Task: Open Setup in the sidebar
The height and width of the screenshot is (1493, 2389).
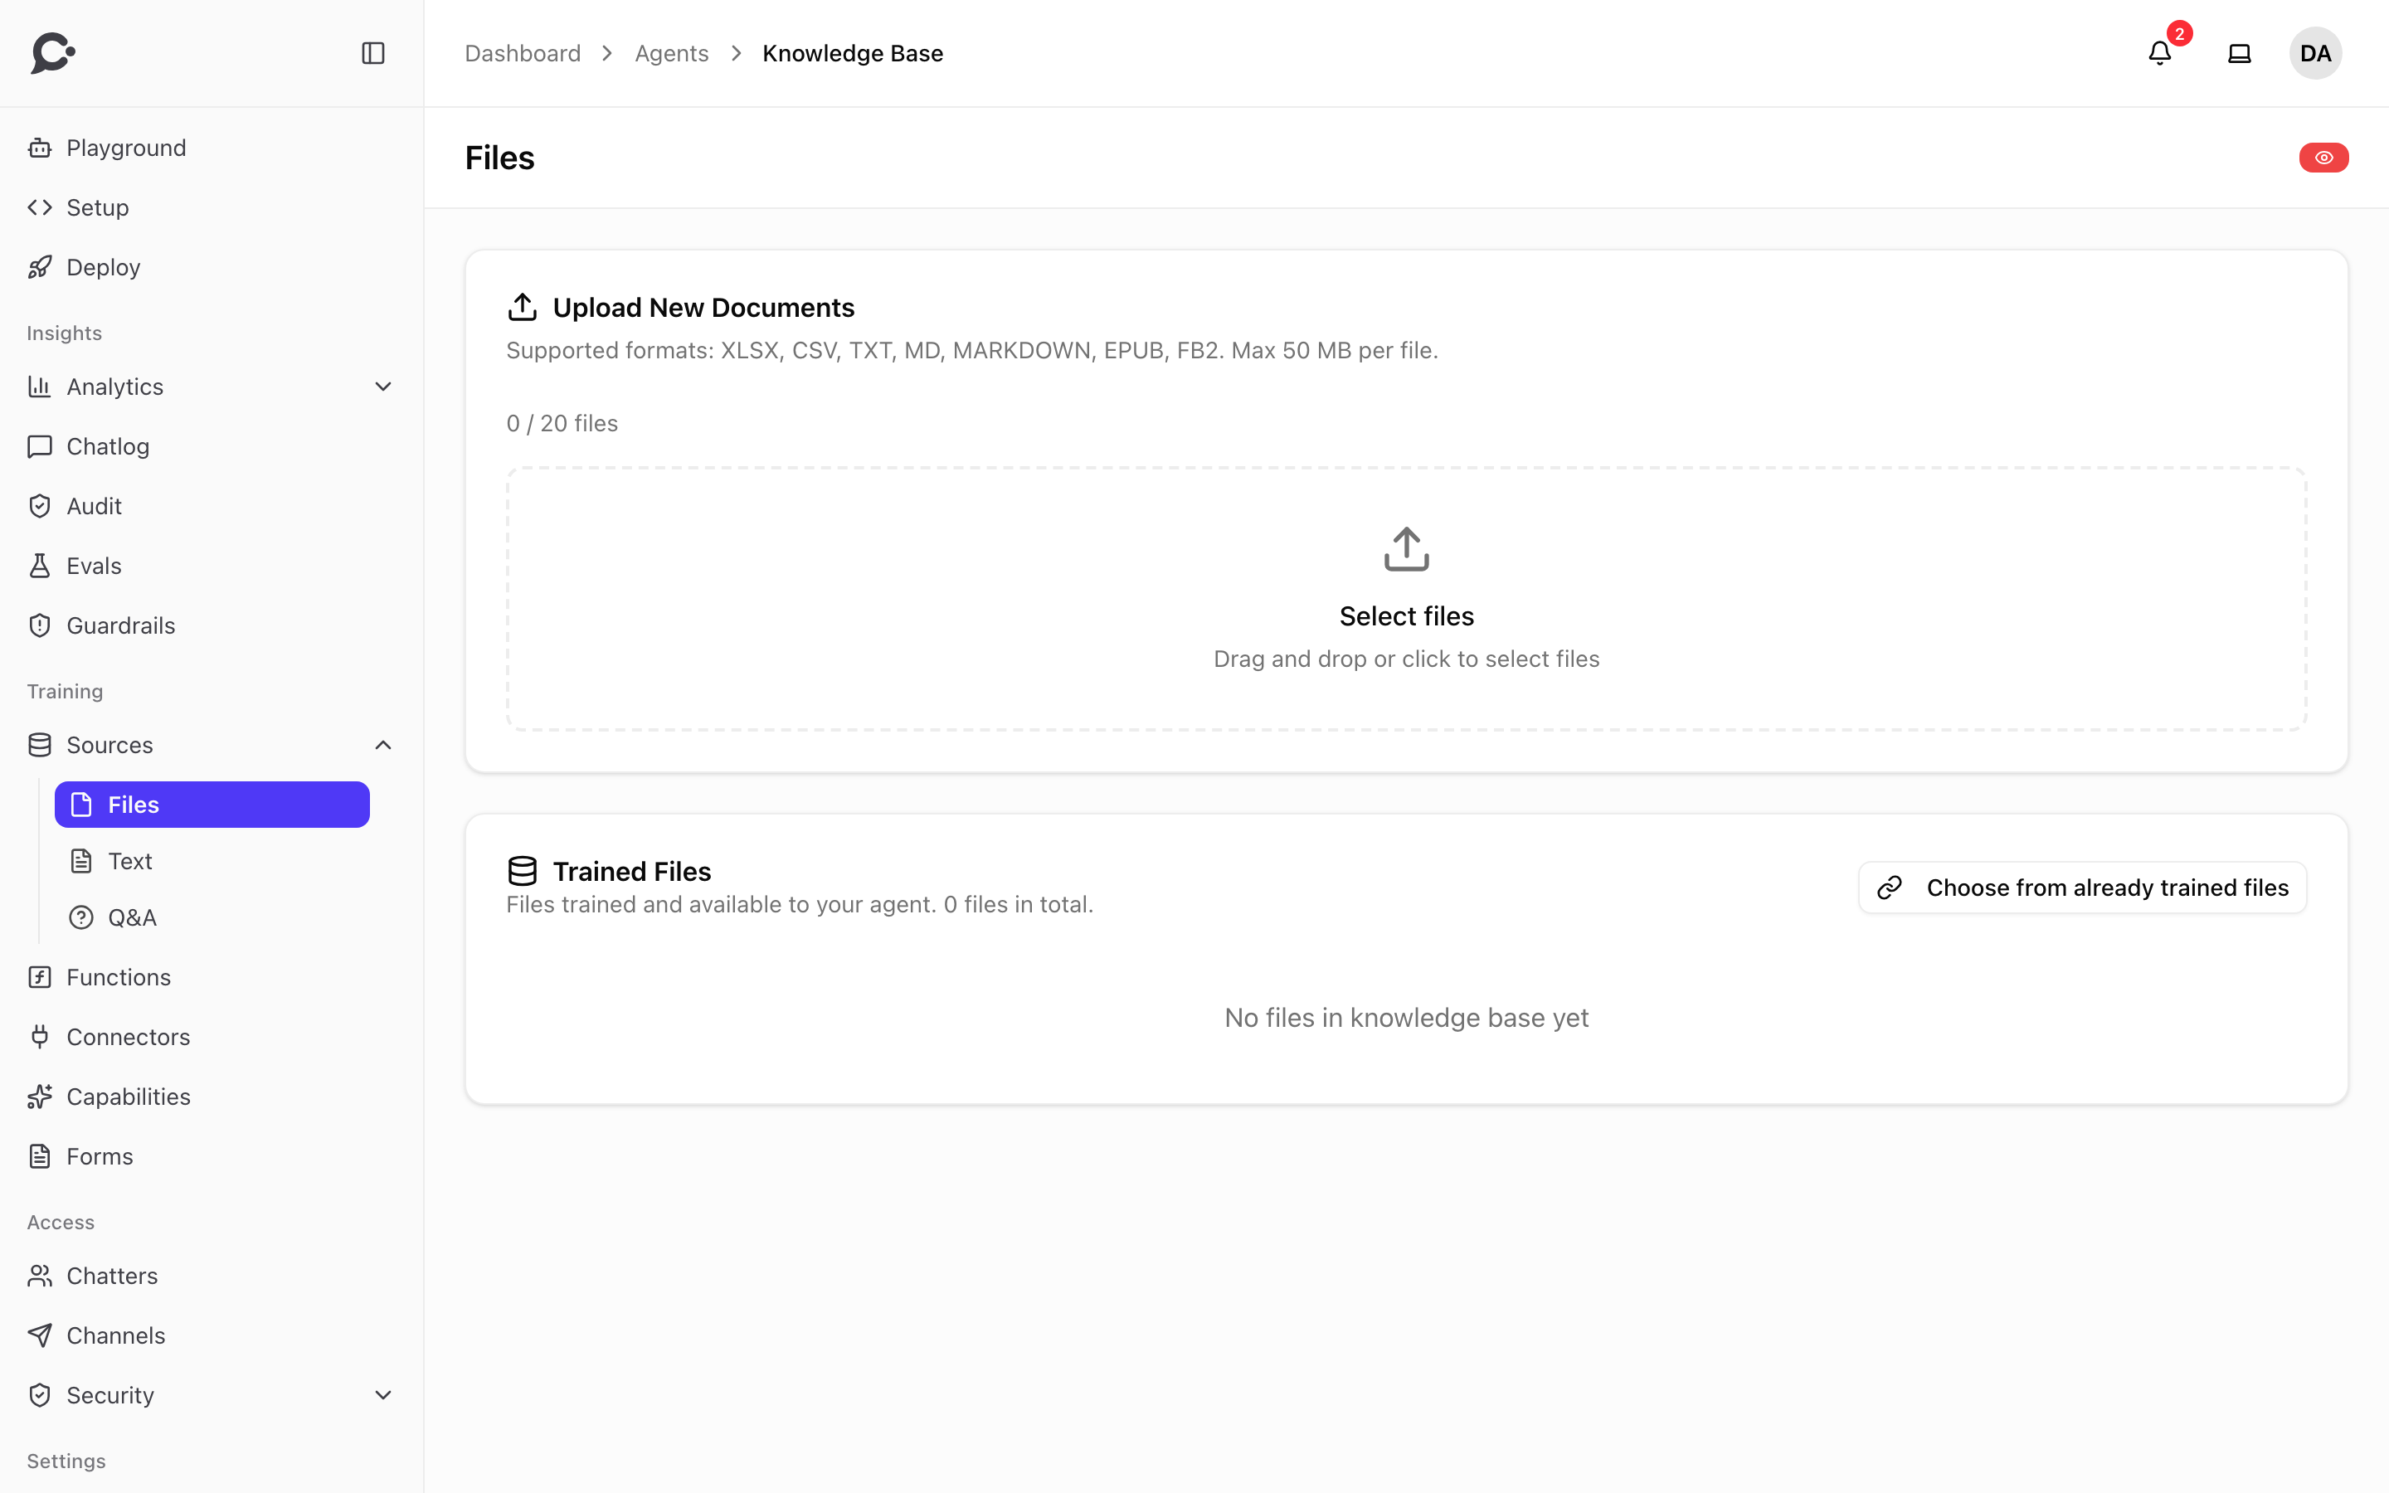Action: coord(212,207)
